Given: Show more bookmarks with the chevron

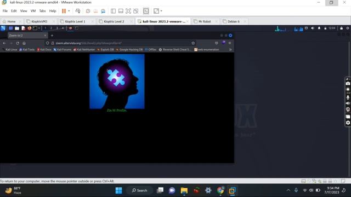Looking at the screenshot, I should 230,50.
